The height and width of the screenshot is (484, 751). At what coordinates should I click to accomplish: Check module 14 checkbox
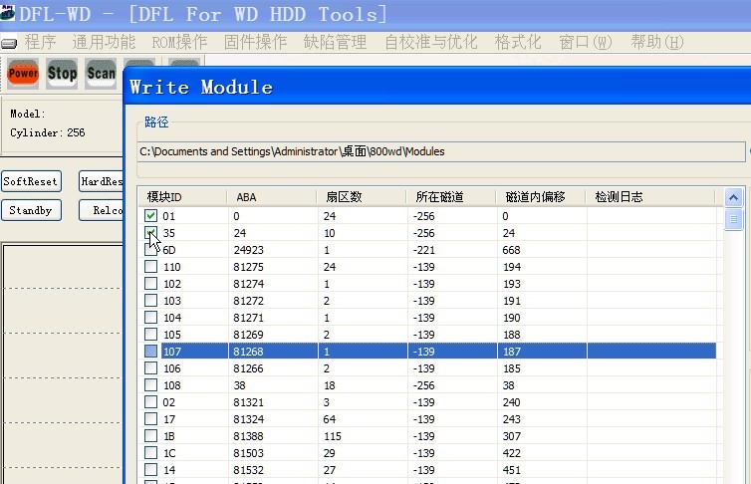click(150, 470)
